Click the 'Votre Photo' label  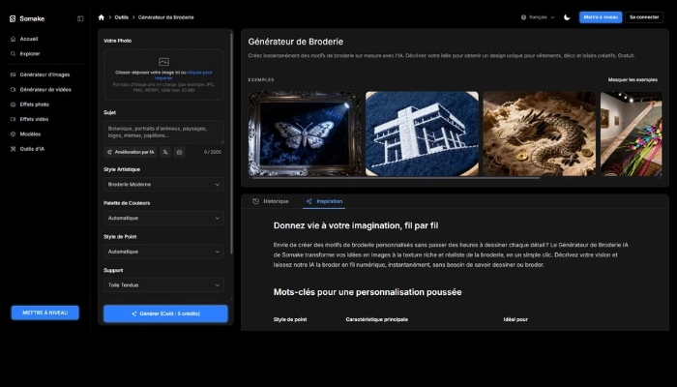[x=117, y=41]
